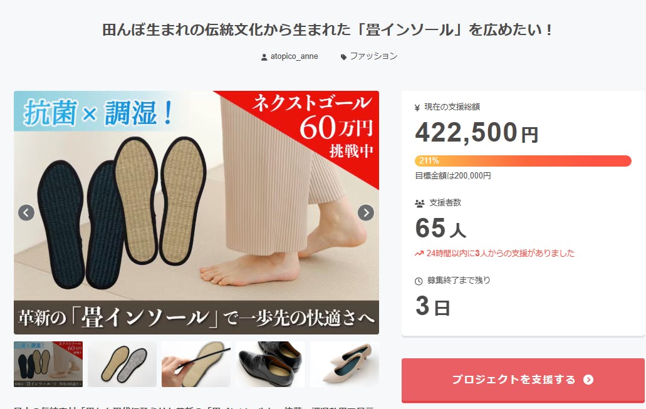Click the next slide arrow on carousel

(366, 212)
